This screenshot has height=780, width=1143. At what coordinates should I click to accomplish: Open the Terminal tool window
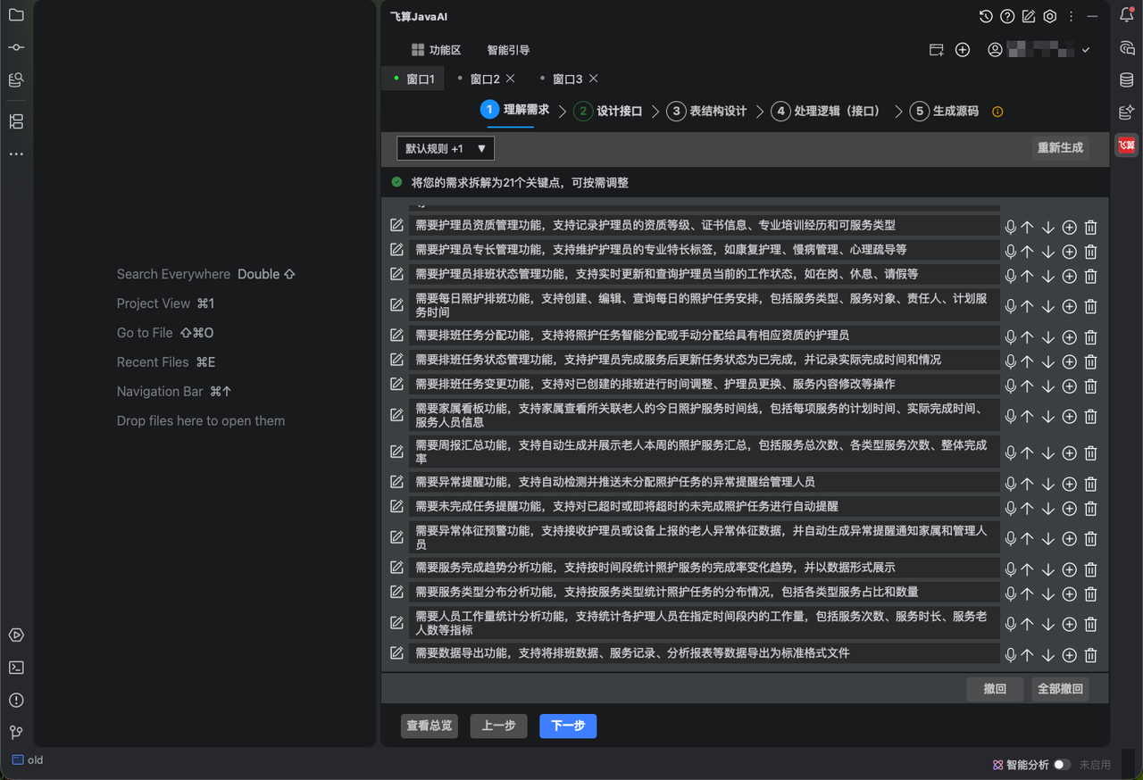click(16, 668)
